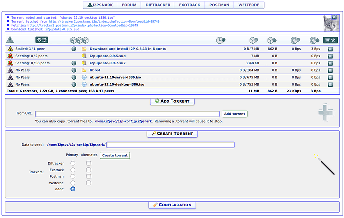Click the stop-all button in table header
Viewport: 344px width, 218px height.
click(330, 40)
